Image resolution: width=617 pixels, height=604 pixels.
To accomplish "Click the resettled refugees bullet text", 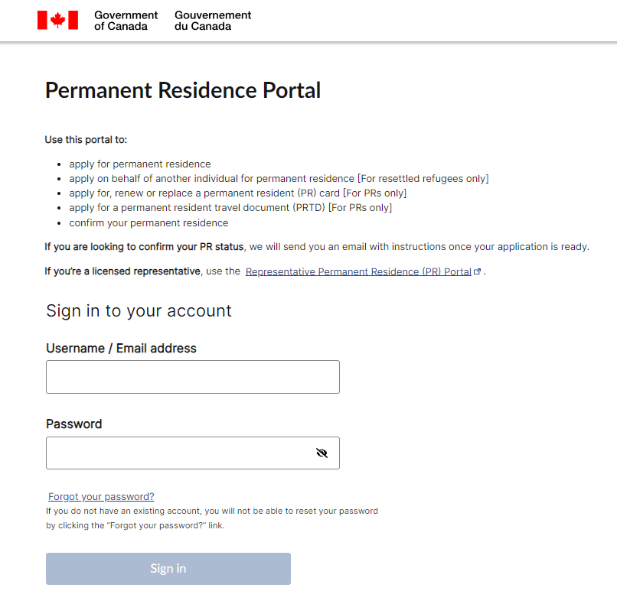I will tap(279, 179).
